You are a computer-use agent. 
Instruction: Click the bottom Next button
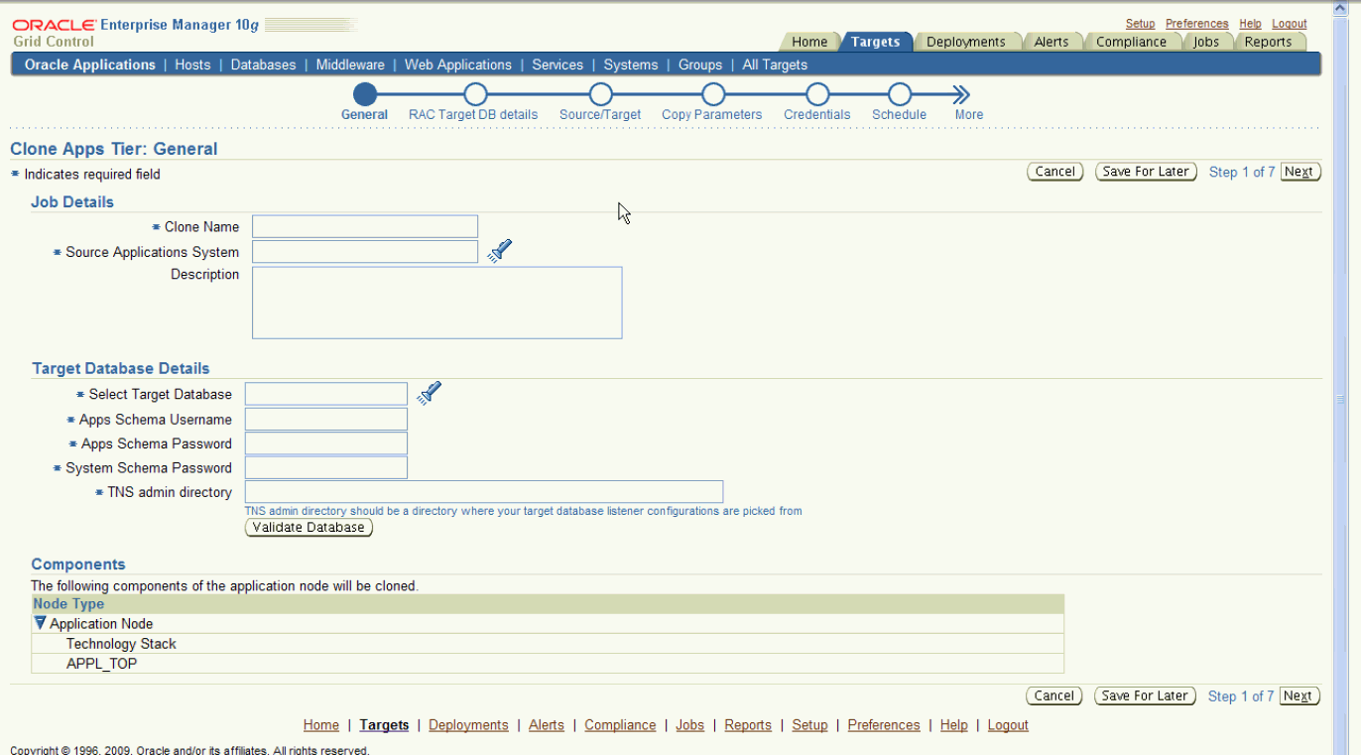tap(1299, 695)
